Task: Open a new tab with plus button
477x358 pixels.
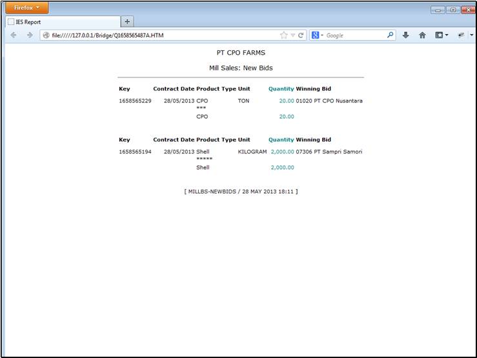Action: (x=127, y=21)
